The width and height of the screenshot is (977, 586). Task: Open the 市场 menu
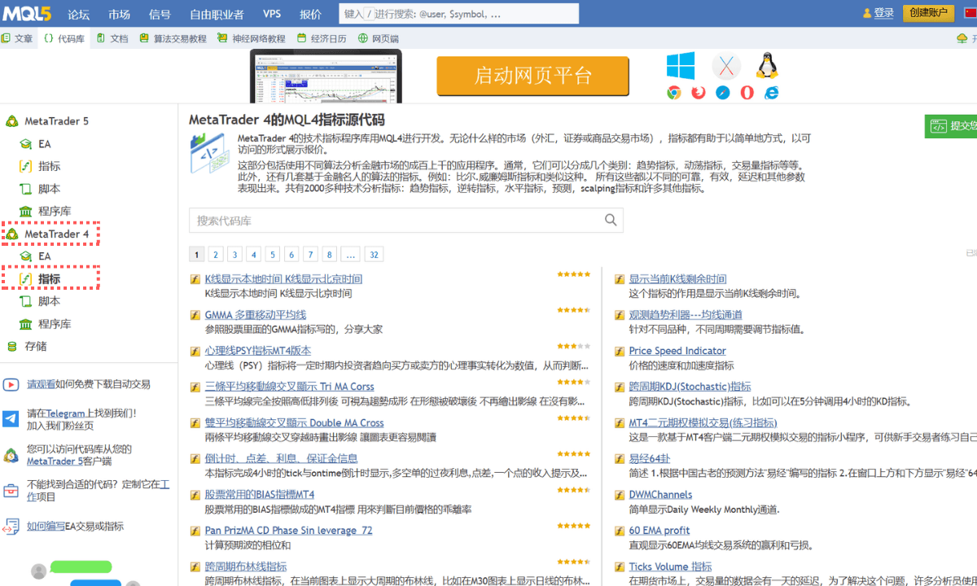[119, 13]
